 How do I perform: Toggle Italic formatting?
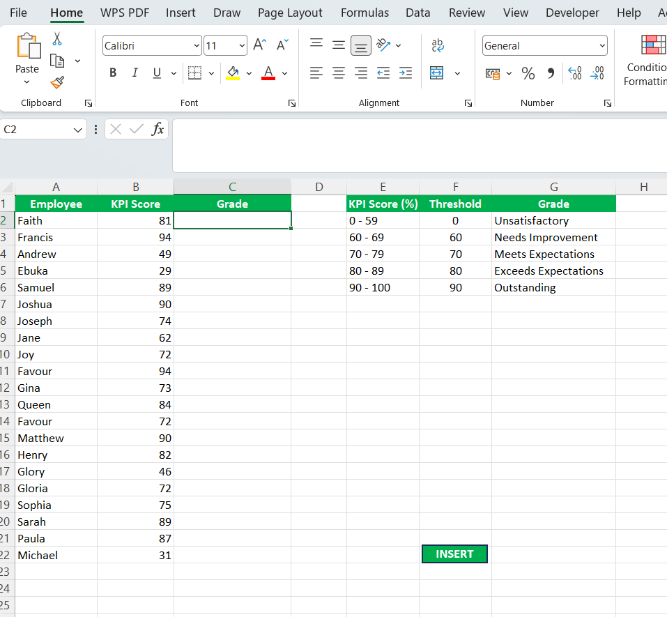[135, 73]
